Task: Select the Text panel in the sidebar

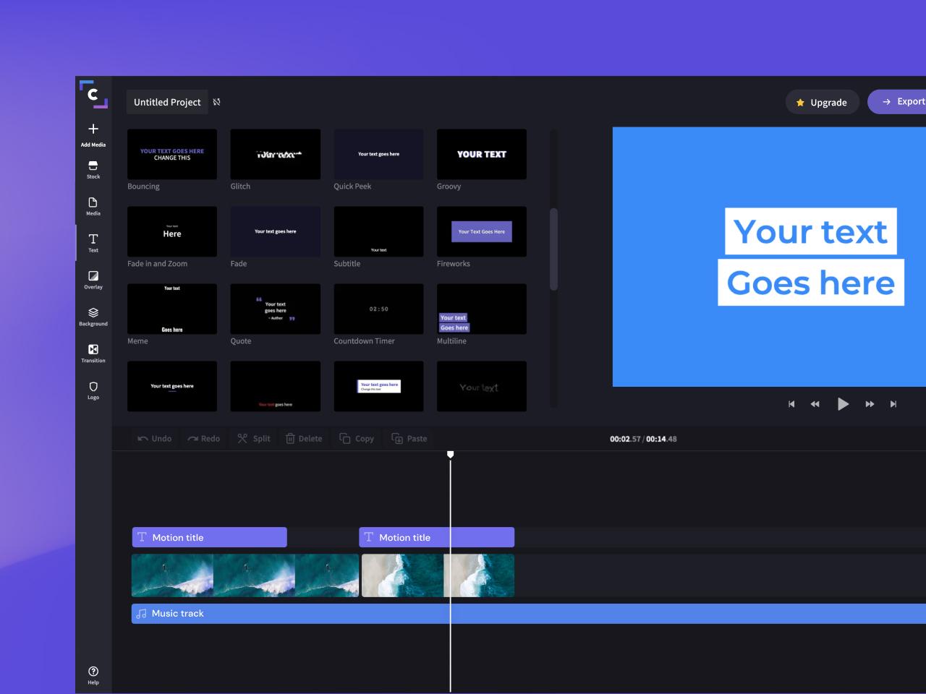Action: [x=93, y=243]
